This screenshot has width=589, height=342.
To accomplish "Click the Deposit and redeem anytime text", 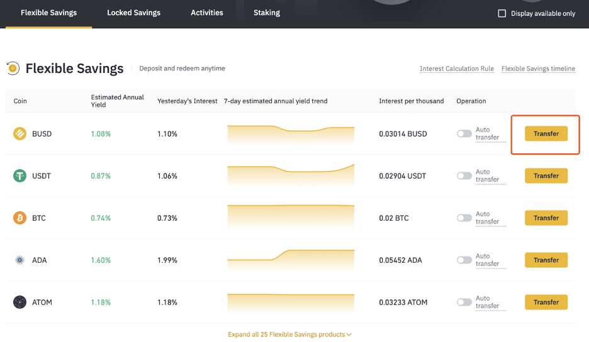I will point(182,69).
